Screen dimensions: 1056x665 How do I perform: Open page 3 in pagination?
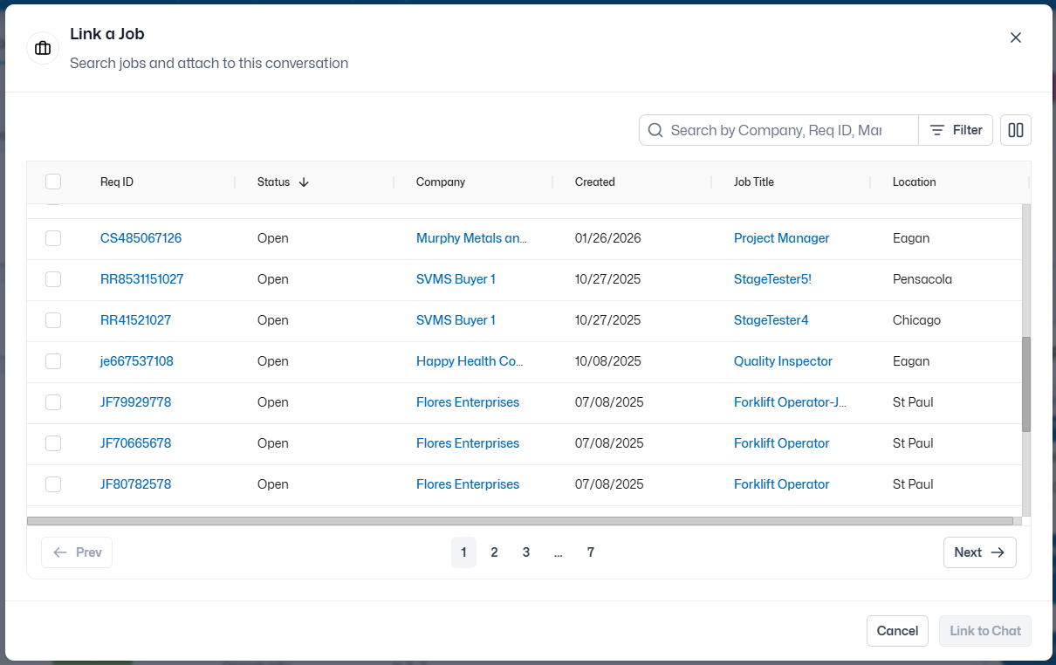(x=526, y=552)
